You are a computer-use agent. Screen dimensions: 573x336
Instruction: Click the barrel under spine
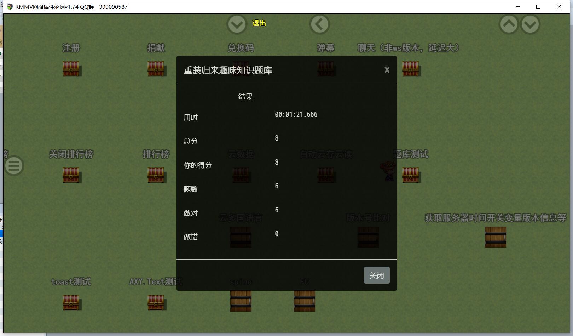coord(241,301)
